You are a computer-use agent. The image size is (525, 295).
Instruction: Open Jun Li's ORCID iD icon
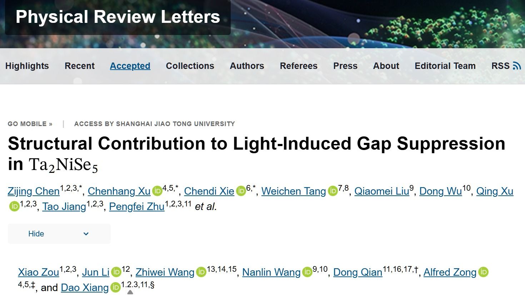click(x=116, y=272)
